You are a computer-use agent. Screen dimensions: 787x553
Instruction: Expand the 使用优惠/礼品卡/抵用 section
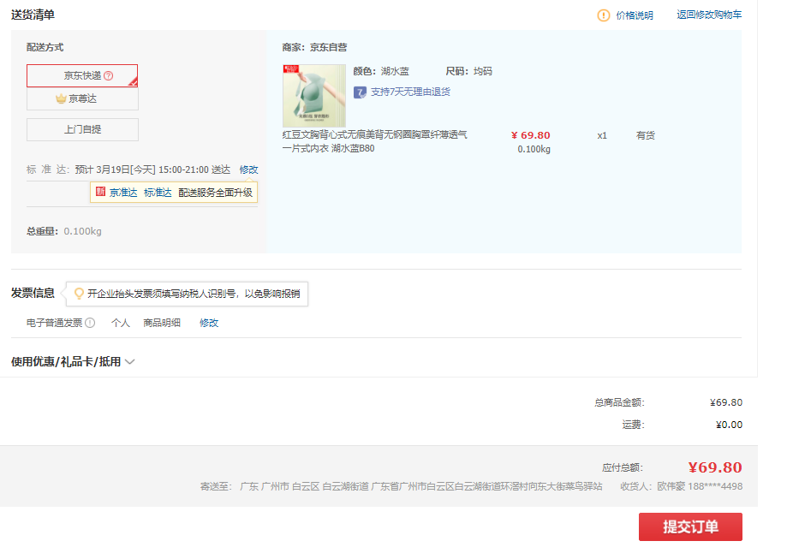(x=66, y=361)
